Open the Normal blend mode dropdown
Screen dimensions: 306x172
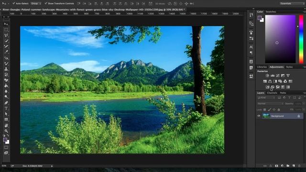pyautogui.click(x=270, y=104)
